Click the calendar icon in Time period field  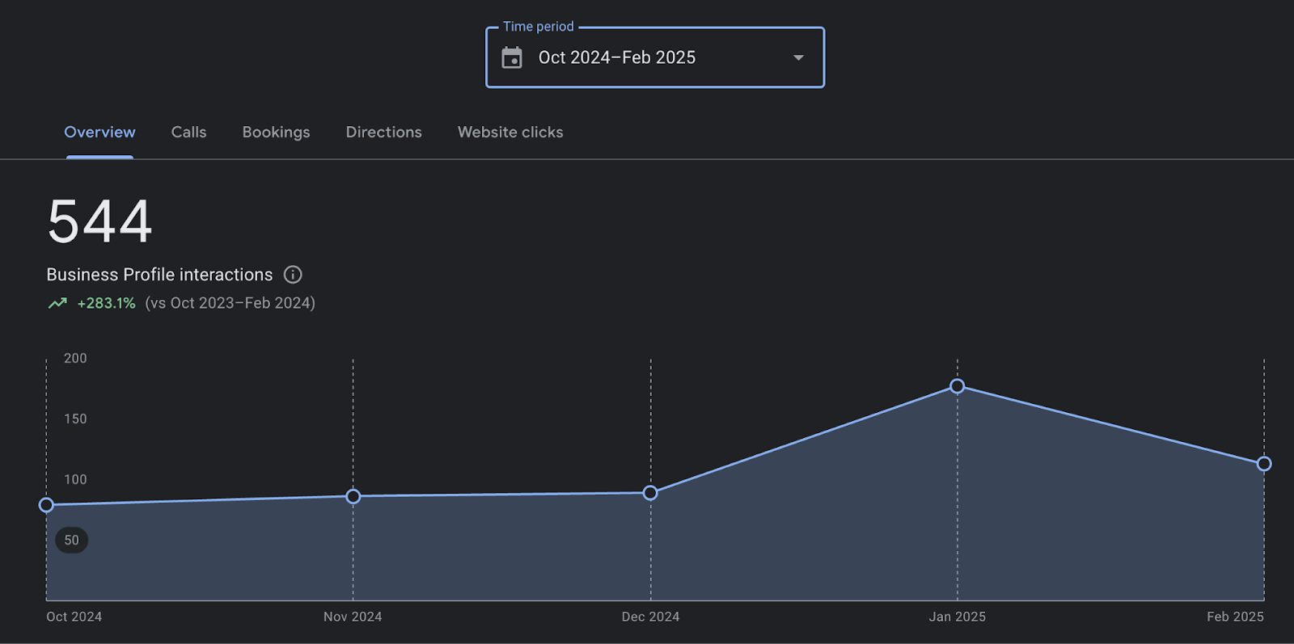pyautogui.click(x=512, y=57)
